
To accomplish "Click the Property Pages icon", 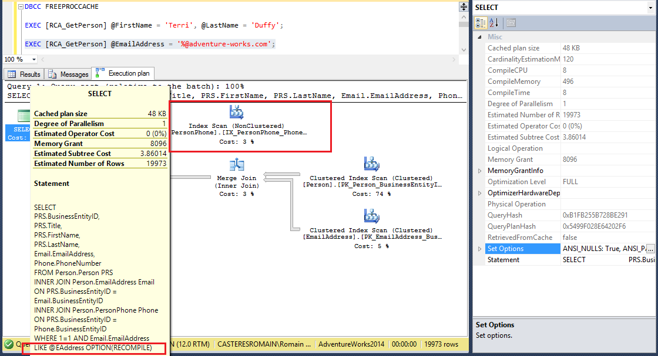I will click(x=511, y=23).
